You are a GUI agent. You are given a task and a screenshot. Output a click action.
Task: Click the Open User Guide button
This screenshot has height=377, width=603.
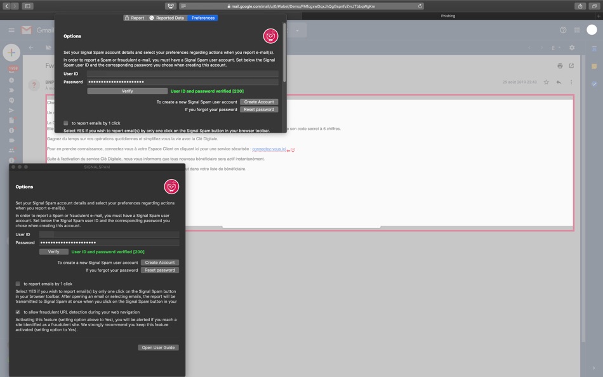pos(158,347)
